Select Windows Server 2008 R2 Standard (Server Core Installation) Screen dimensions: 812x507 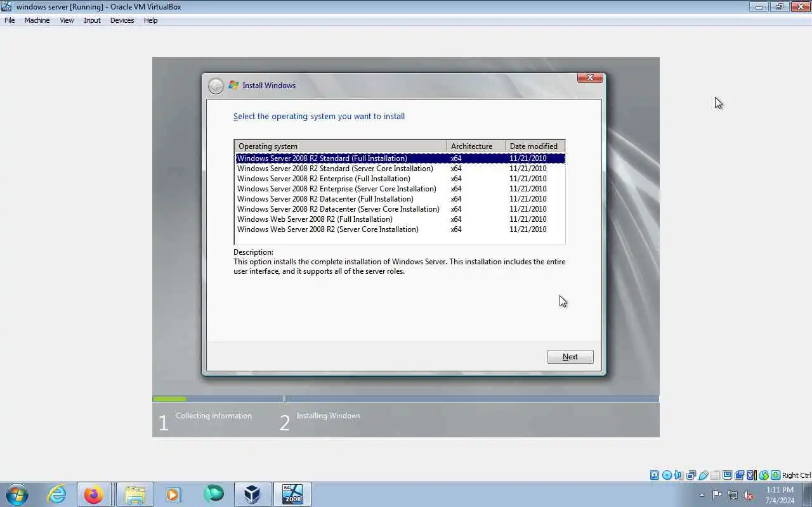[x=400, y=169]
